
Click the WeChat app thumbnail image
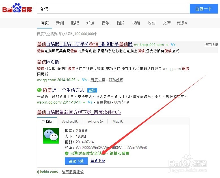51,136
